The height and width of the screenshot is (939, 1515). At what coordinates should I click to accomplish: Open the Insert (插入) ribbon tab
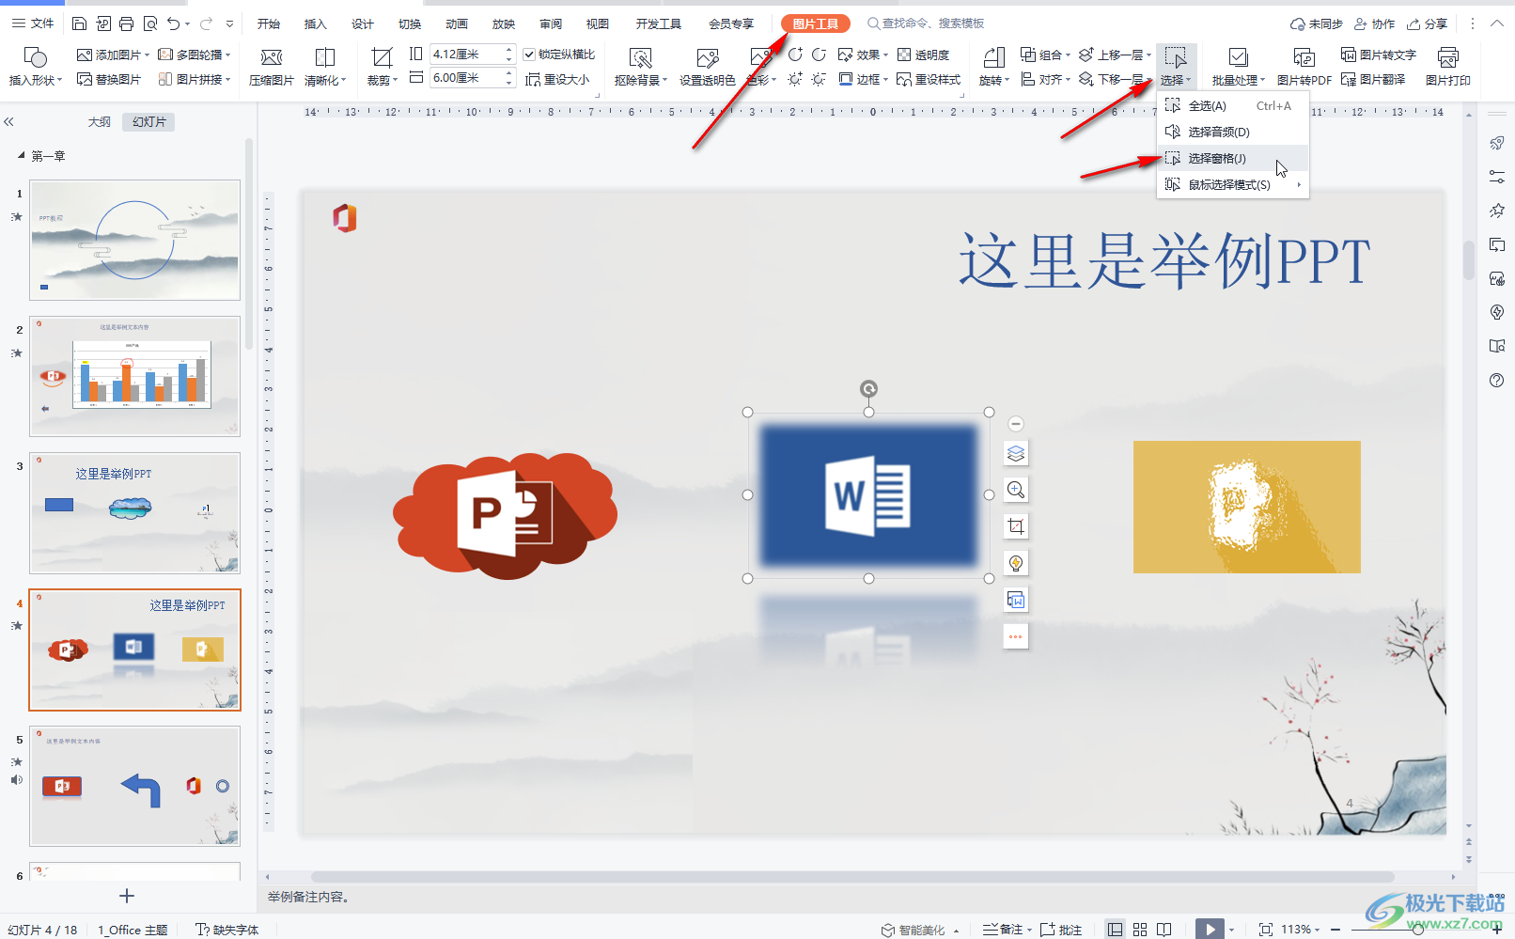tap(316, 23)
